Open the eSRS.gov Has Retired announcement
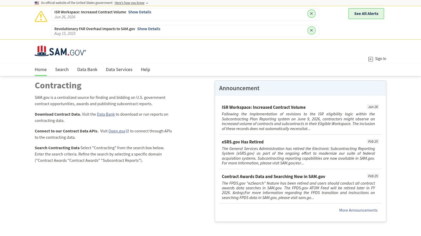421x236 pixels. coord(243,142)
